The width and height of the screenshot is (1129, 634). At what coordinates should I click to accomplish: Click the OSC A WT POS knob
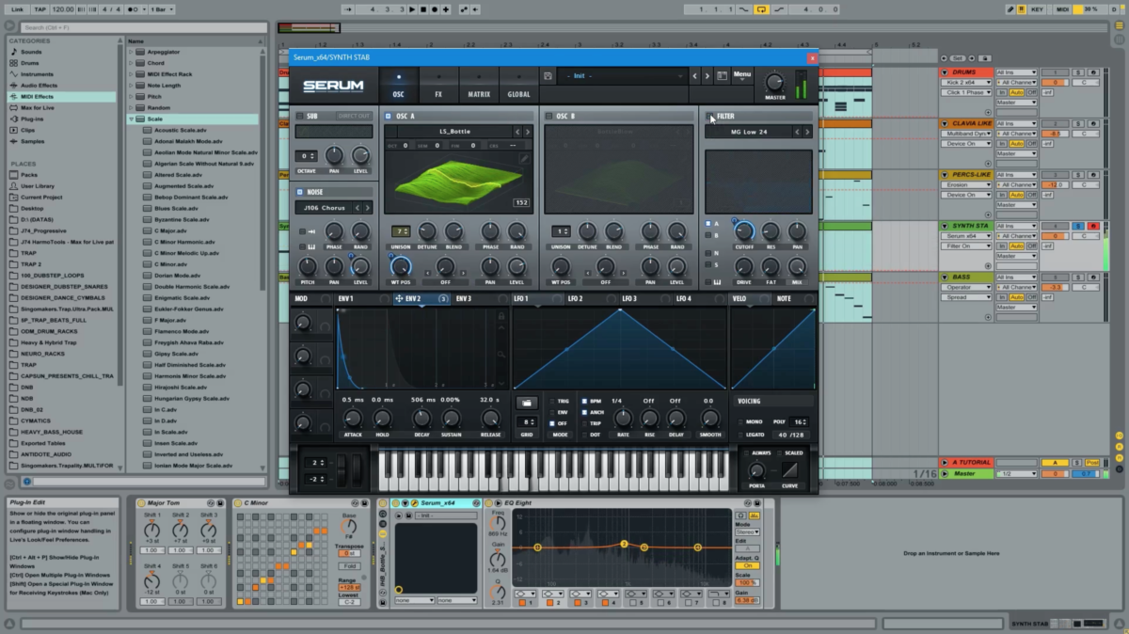(400, 266)
